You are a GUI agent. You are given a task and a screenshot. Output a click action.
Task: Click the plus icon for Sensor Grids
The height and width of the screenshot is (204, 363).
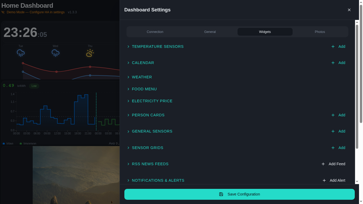pyautogui.click(x=333, y=148)
